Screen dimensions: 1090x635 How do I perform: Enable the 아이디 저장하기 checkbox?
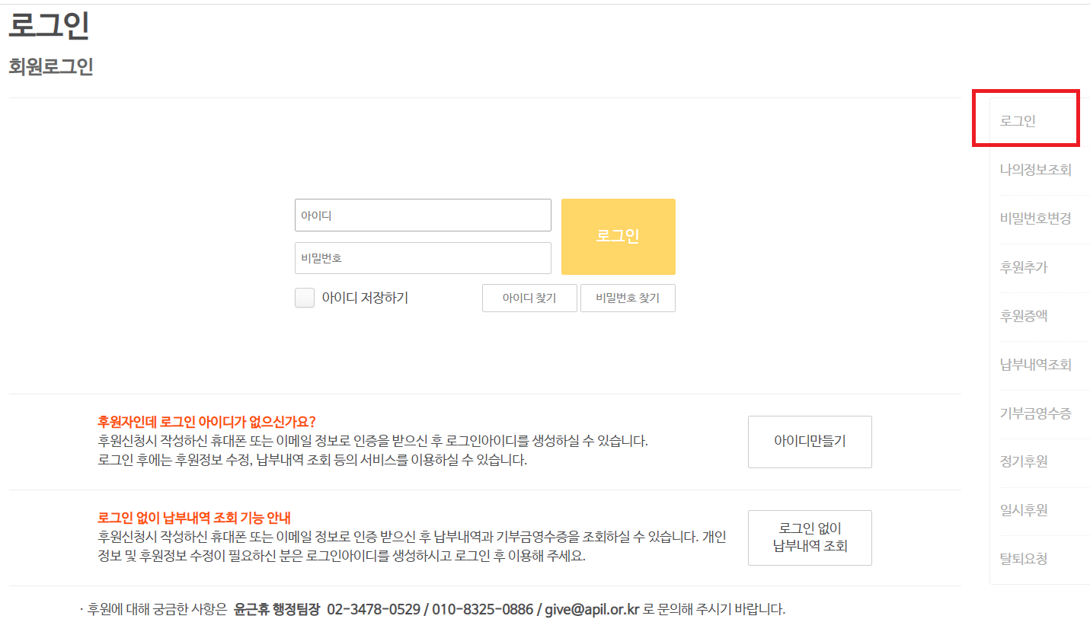305,298
